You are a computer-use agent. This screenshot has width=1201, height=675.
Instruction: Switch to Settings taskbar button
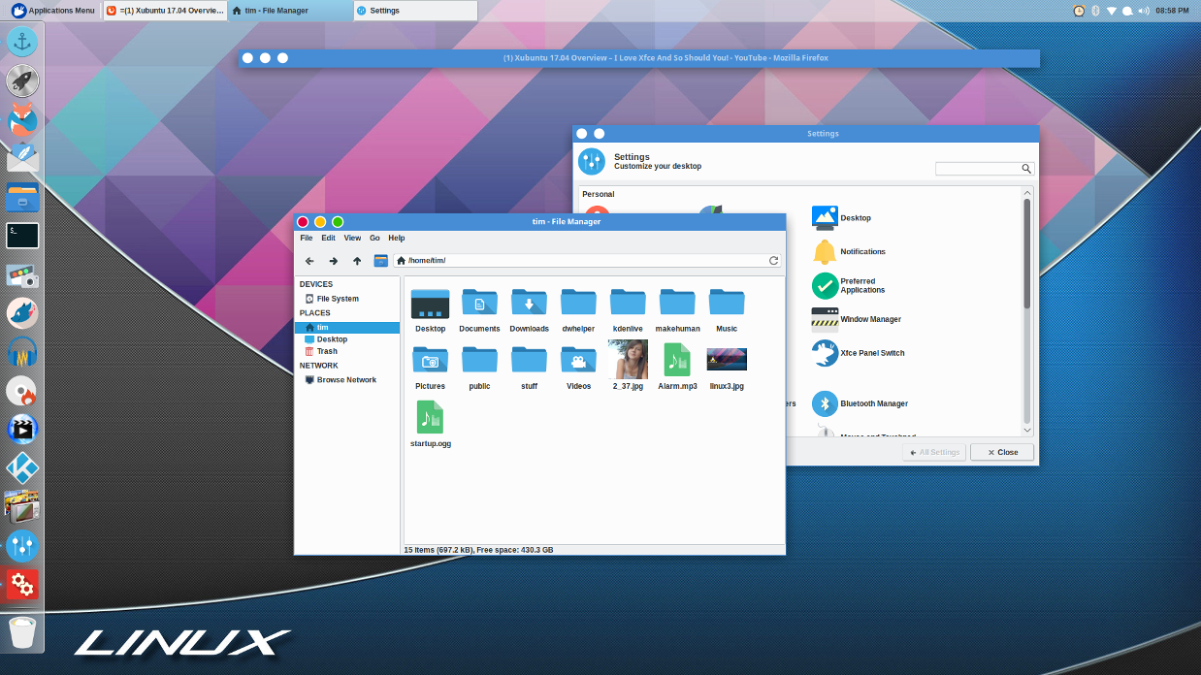click(x=415, y=11)
